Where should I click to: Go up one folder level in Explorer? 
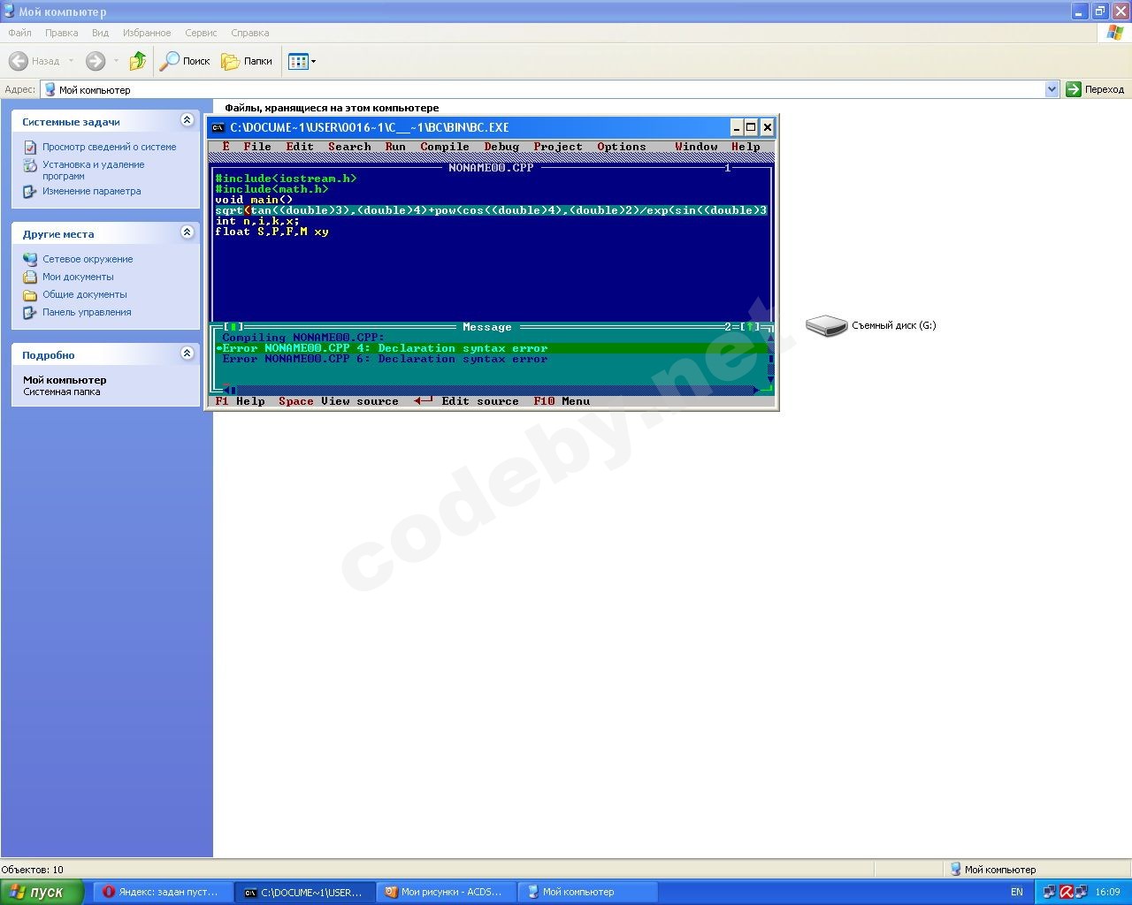point(137,61)
